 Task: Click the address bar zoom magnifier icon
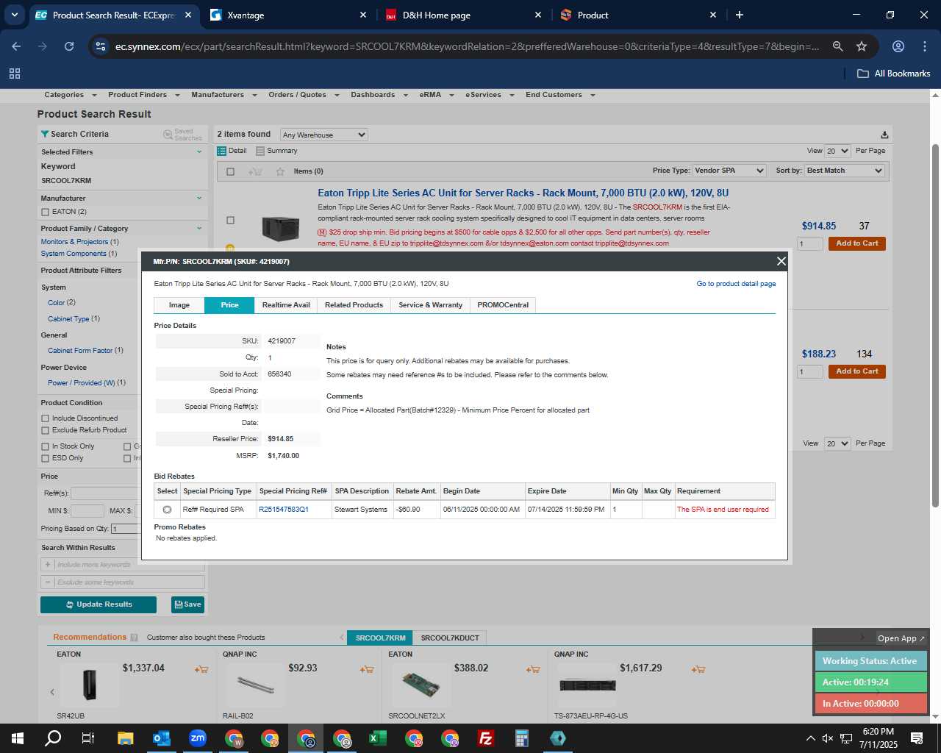[837, 46]
